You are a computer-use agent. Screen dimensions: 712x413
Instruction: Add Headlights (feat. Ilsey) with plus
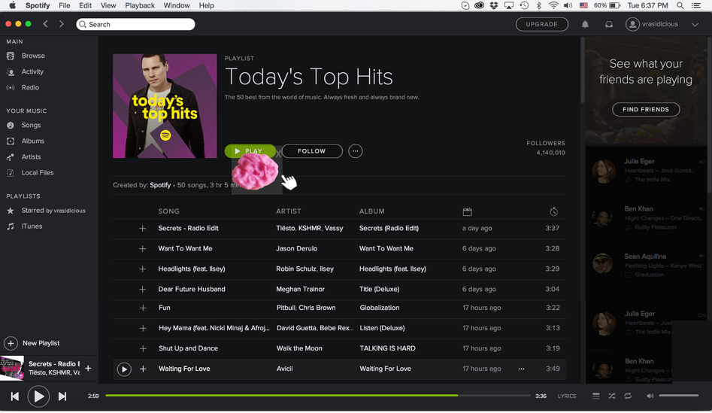143,269
